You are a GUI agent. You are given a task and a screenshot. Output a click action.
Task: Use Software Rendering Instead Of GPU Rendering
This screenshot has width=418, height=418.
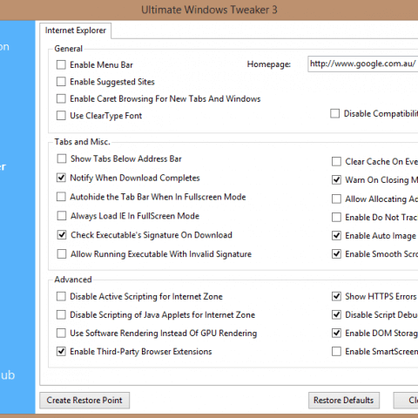tap(61, 334)
